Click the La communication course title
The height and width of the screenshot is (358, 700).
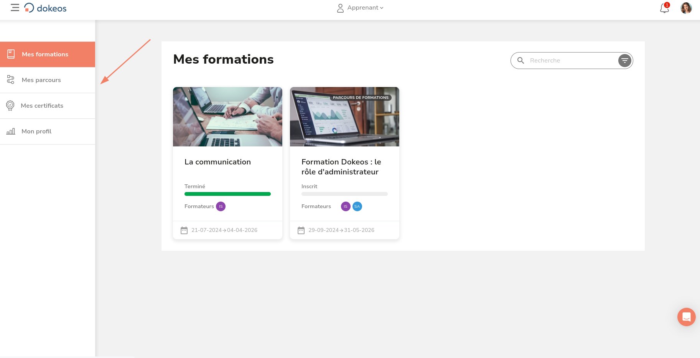[217, 162]
